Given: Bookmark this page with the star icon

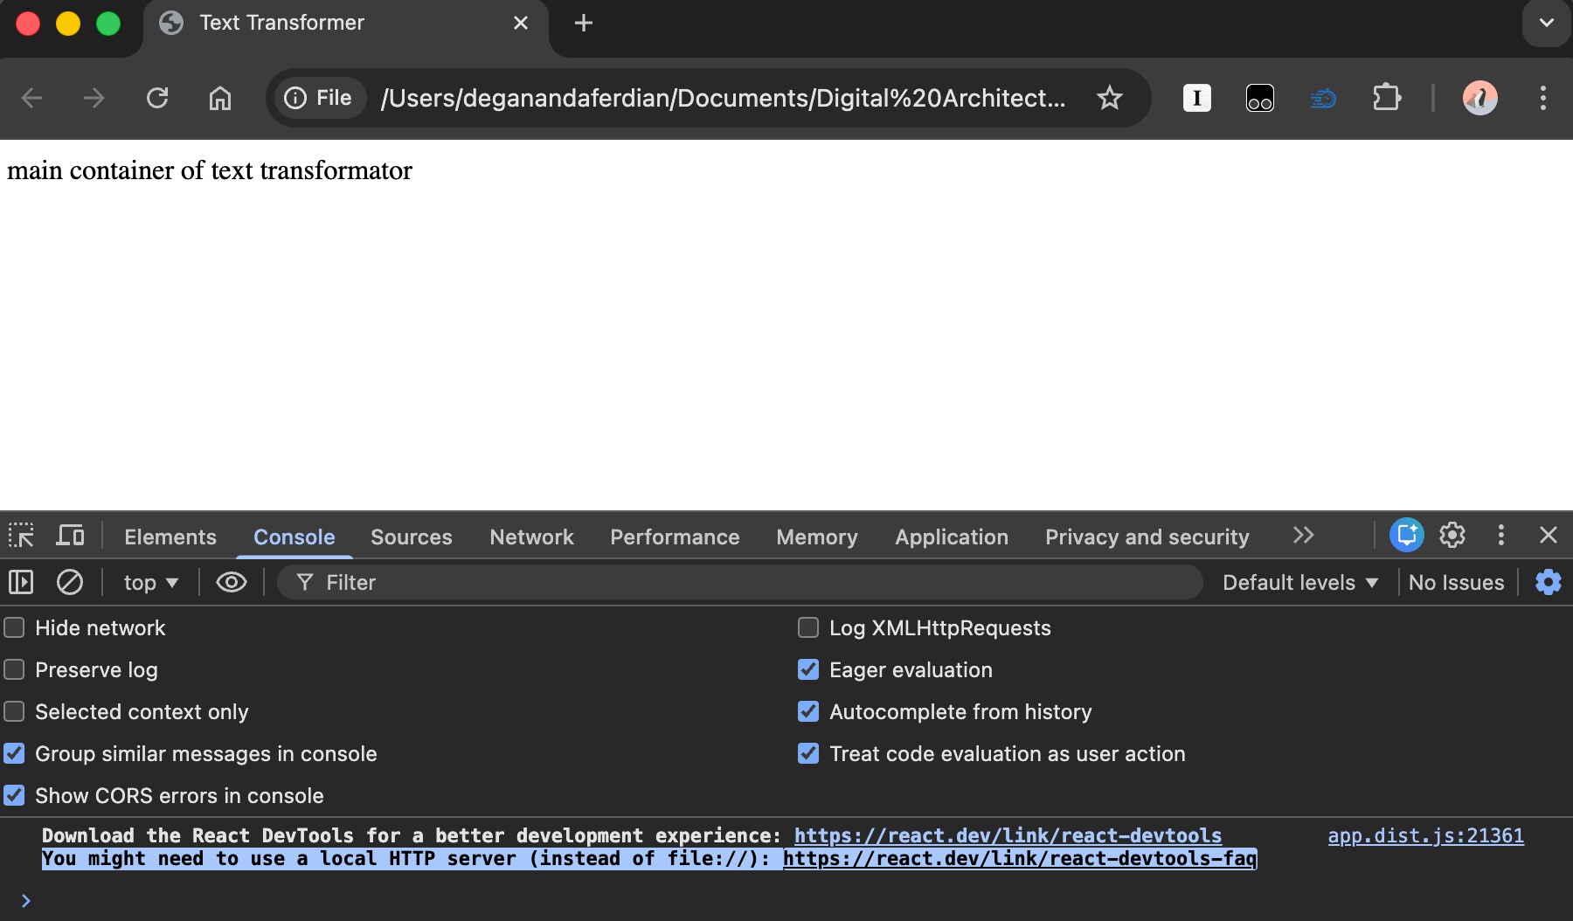Looking at the screenshot, I should click(1109, 98).
